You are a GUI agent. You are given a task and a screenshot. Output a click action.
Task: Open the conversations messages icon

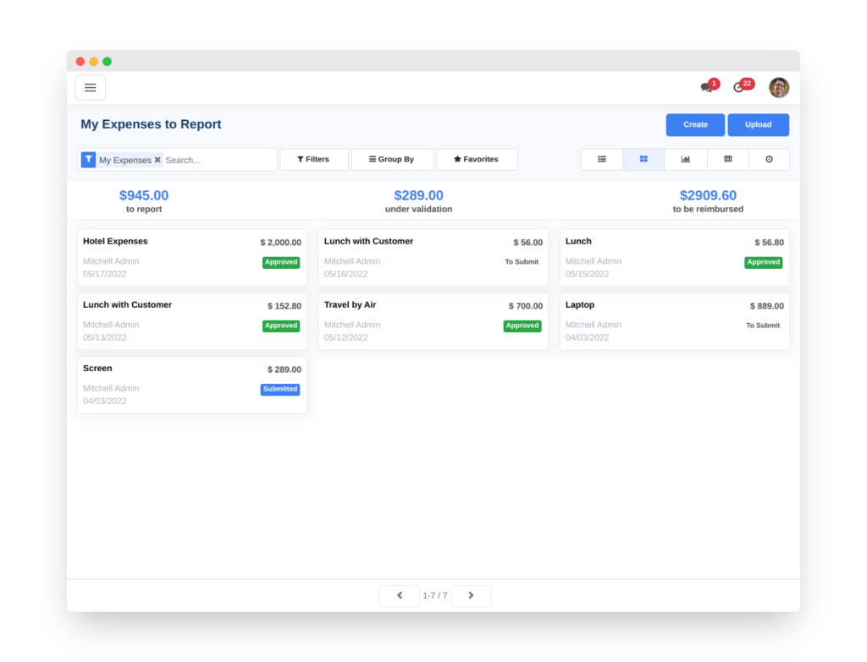click(x=707, y=88)
